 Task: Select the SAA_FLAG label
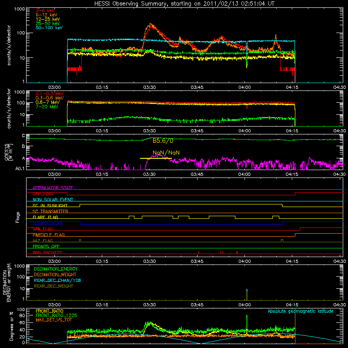[x=43, y=229]
